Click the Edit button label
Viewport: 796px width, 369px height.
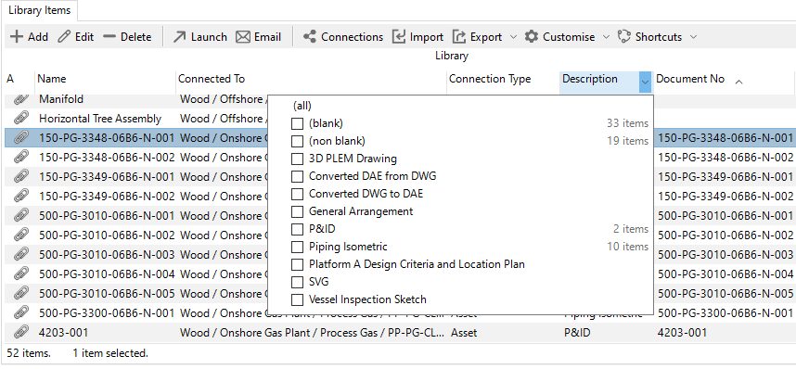[84, 37]
